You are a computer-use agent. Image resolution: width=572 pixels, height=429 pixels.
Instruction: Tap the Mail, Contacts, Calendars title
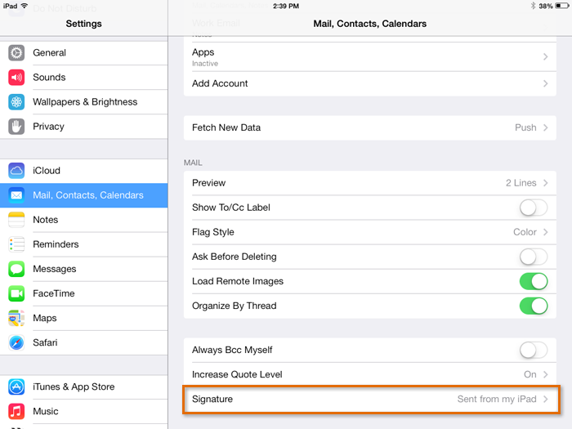370,24
